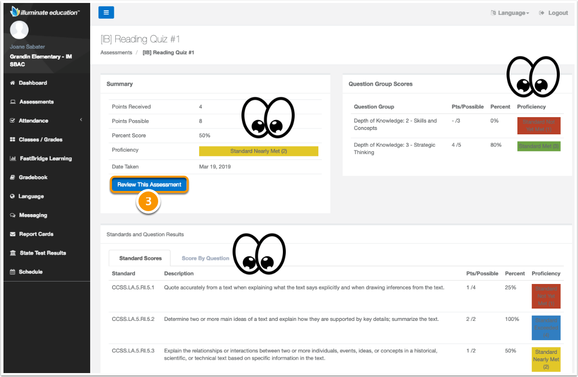Click the Assessments laptop icon
The image size is (578, 377).
click(13, 101)
